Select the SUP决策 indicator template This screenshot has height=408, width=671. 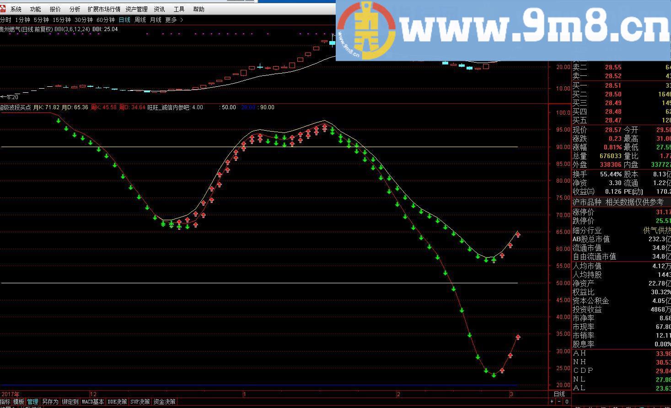[140, 402]
